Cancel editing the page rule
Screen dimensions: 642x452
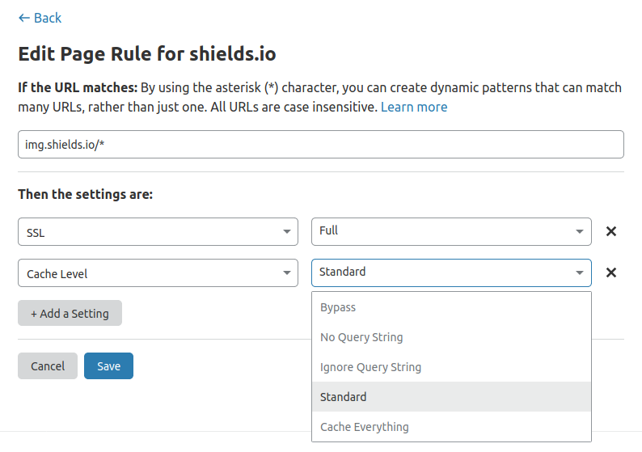pyautogui.click(x=48, y=366)
